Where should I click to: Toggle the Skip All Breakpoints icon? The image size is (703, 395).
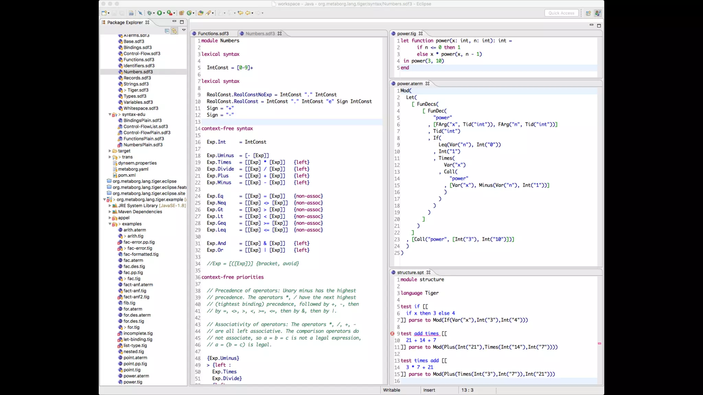point(140,13)
